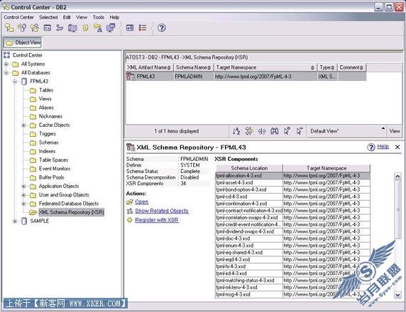Click the Find binoculars icon in contents toolbar

[275, 131]
